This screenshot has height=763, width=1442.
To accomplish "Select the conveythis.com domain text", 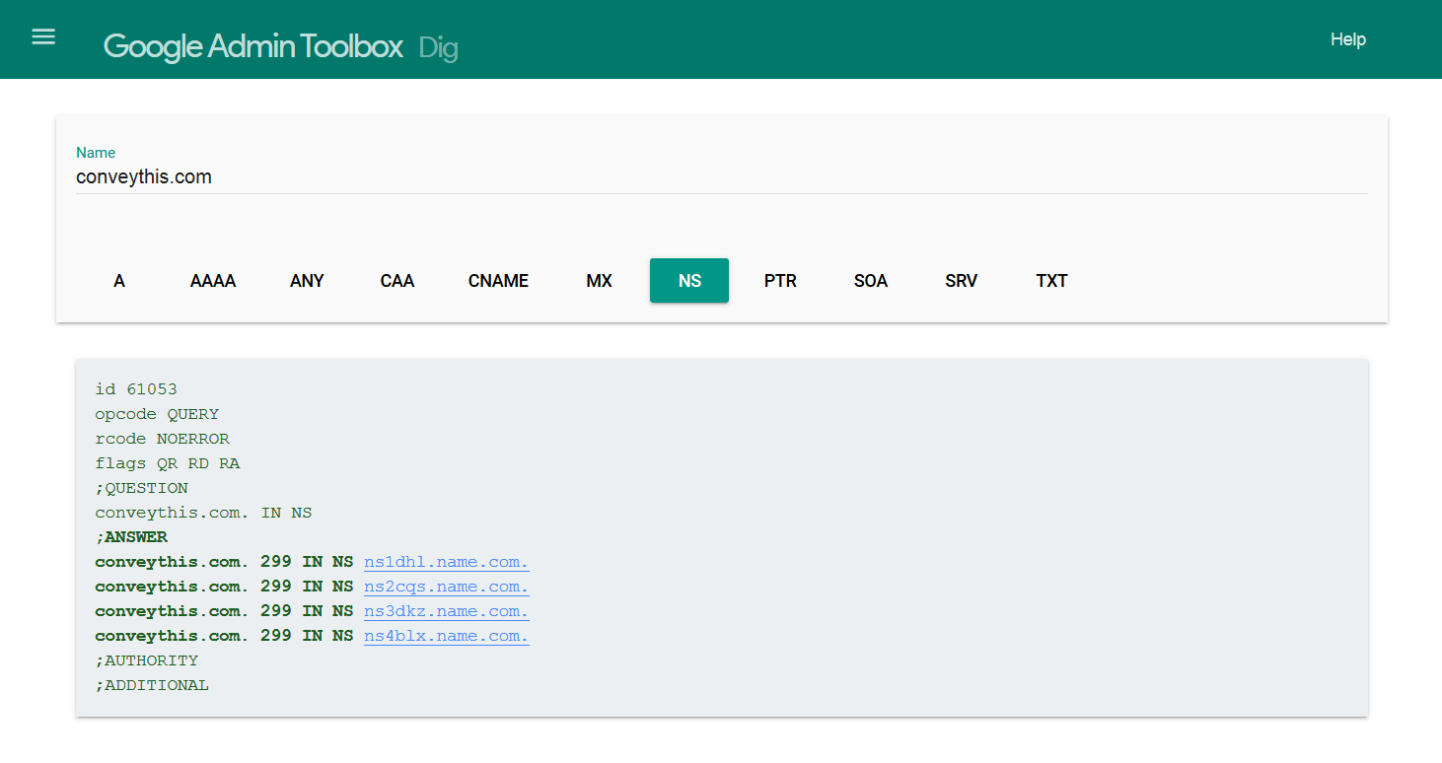I will [x=143, y=176].
